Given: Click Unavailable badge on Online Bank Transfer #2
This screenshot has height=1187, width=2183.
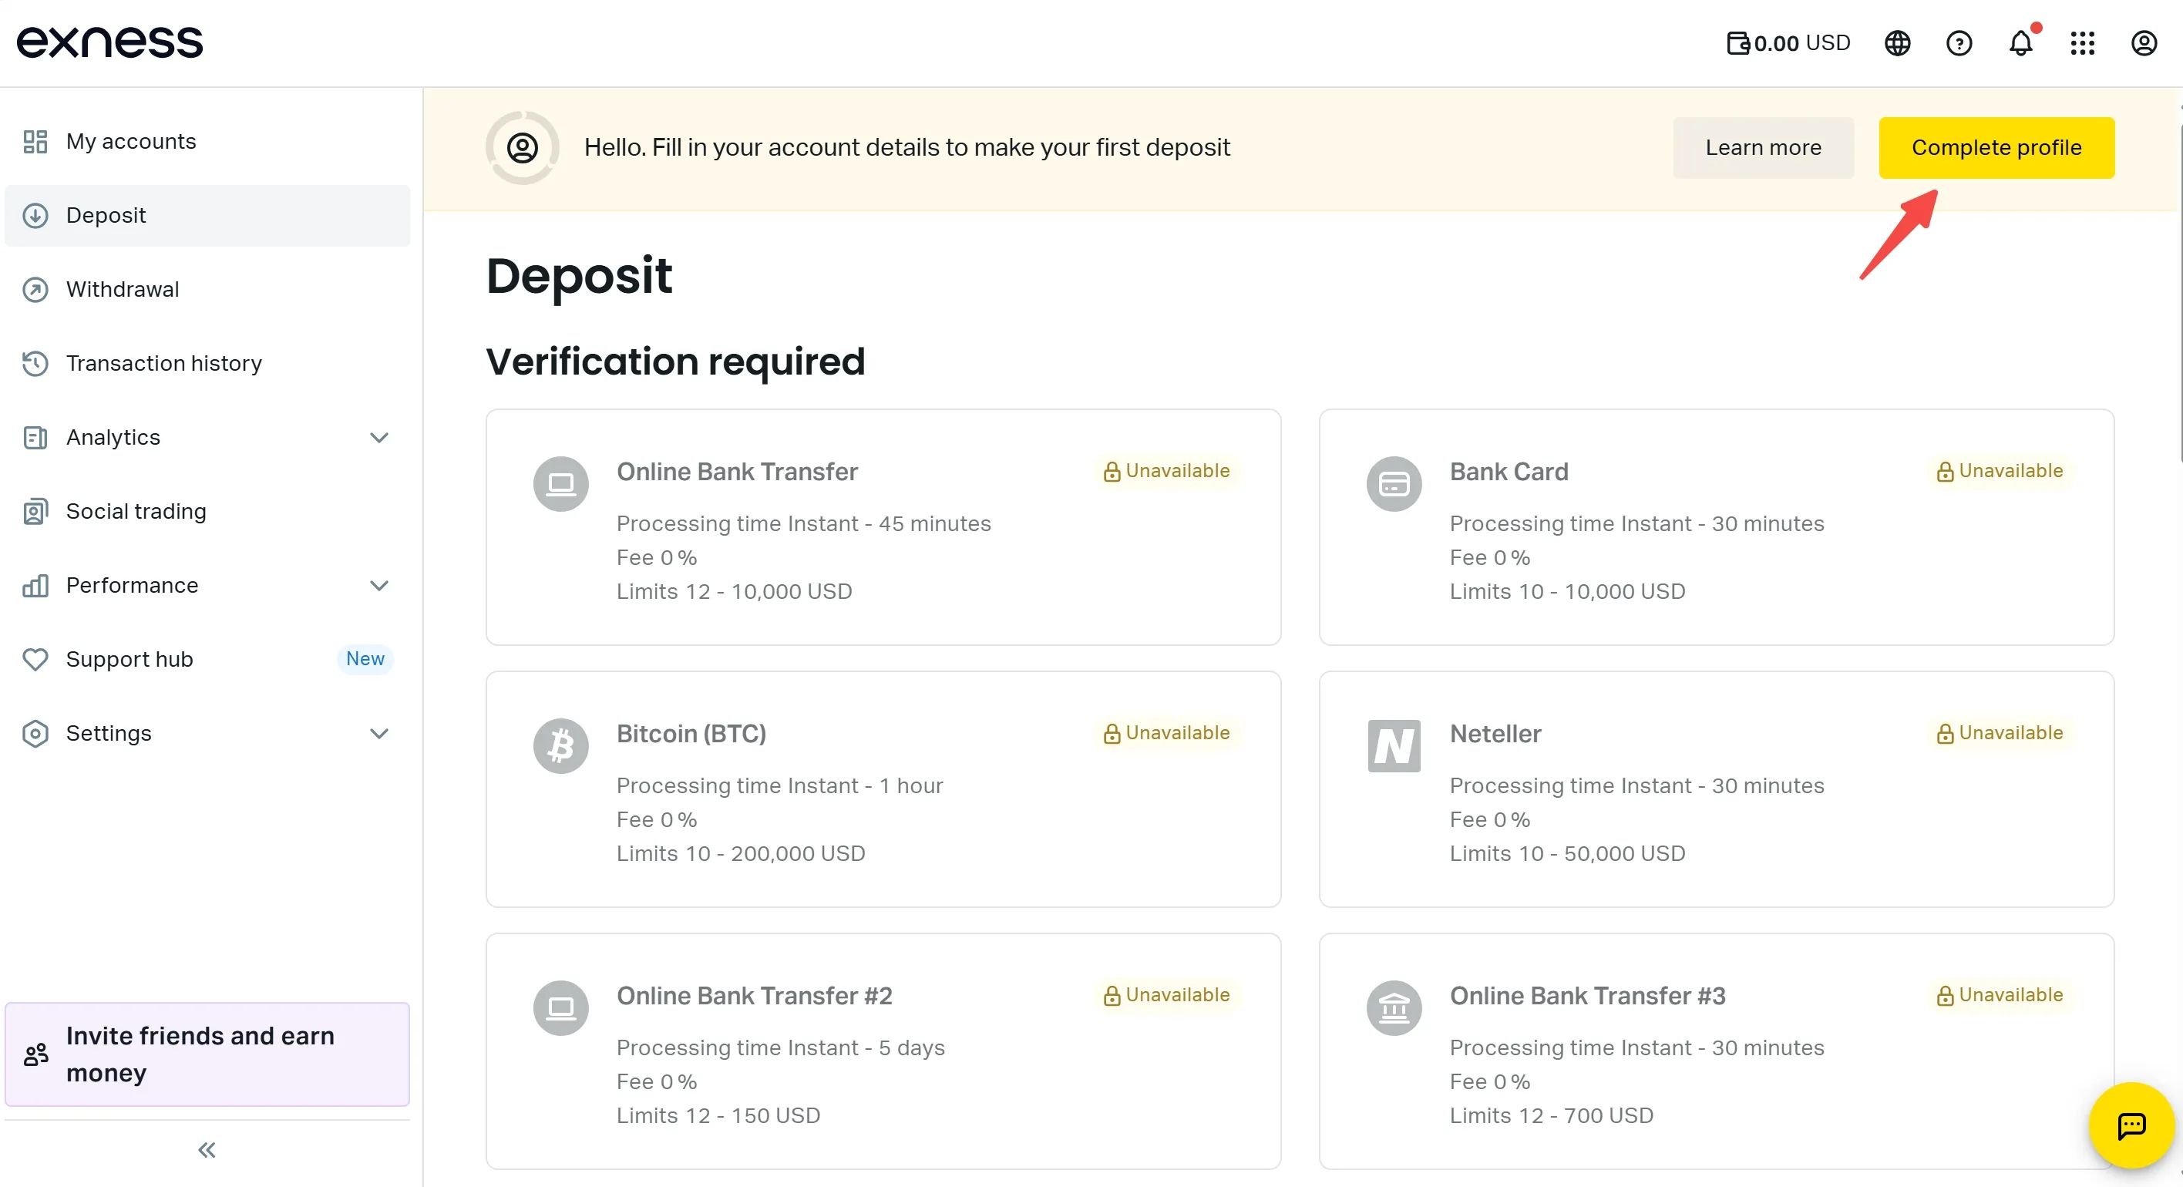Looking at the screenshot, I should click(1166, 994).
